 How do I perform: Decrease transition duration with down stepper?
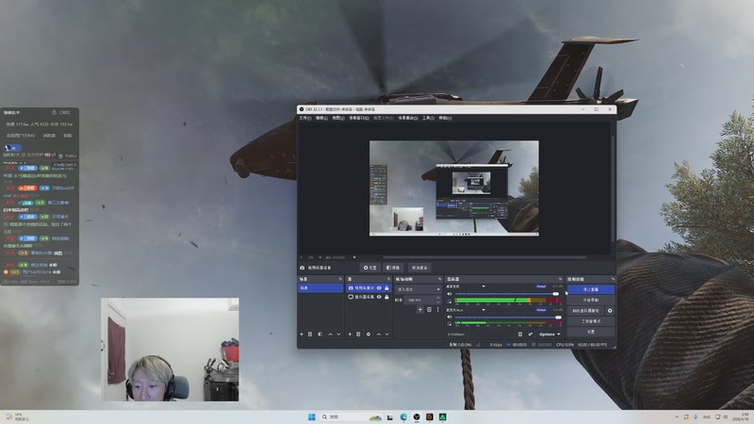pos(438,302)
